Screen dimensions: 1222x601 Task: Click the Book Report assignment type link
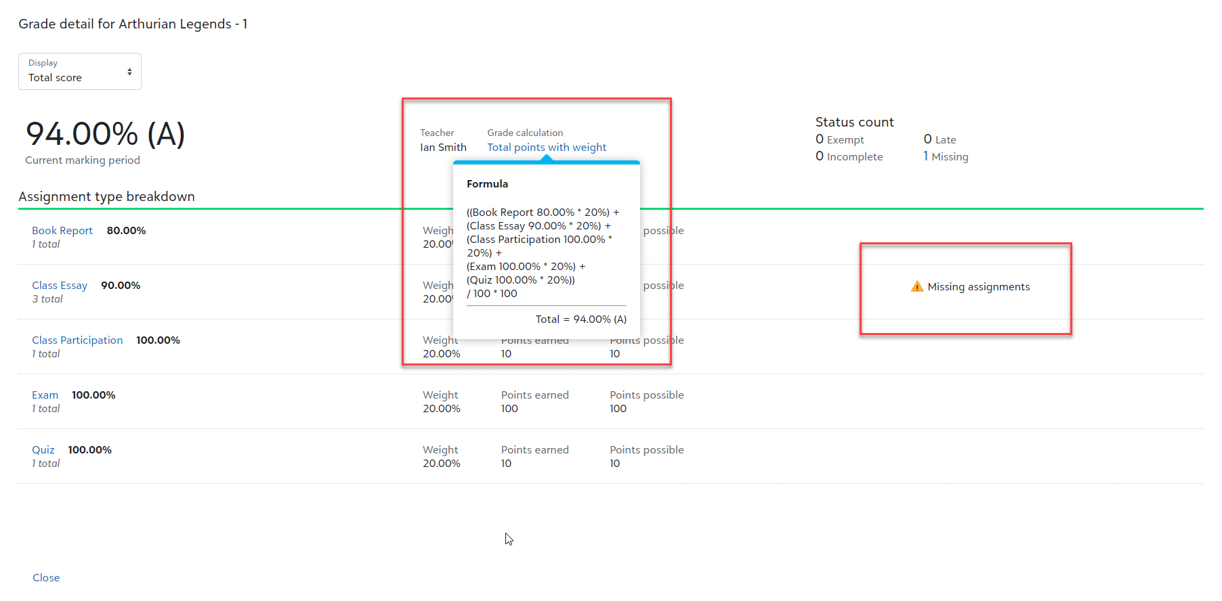tap(62, 230)
